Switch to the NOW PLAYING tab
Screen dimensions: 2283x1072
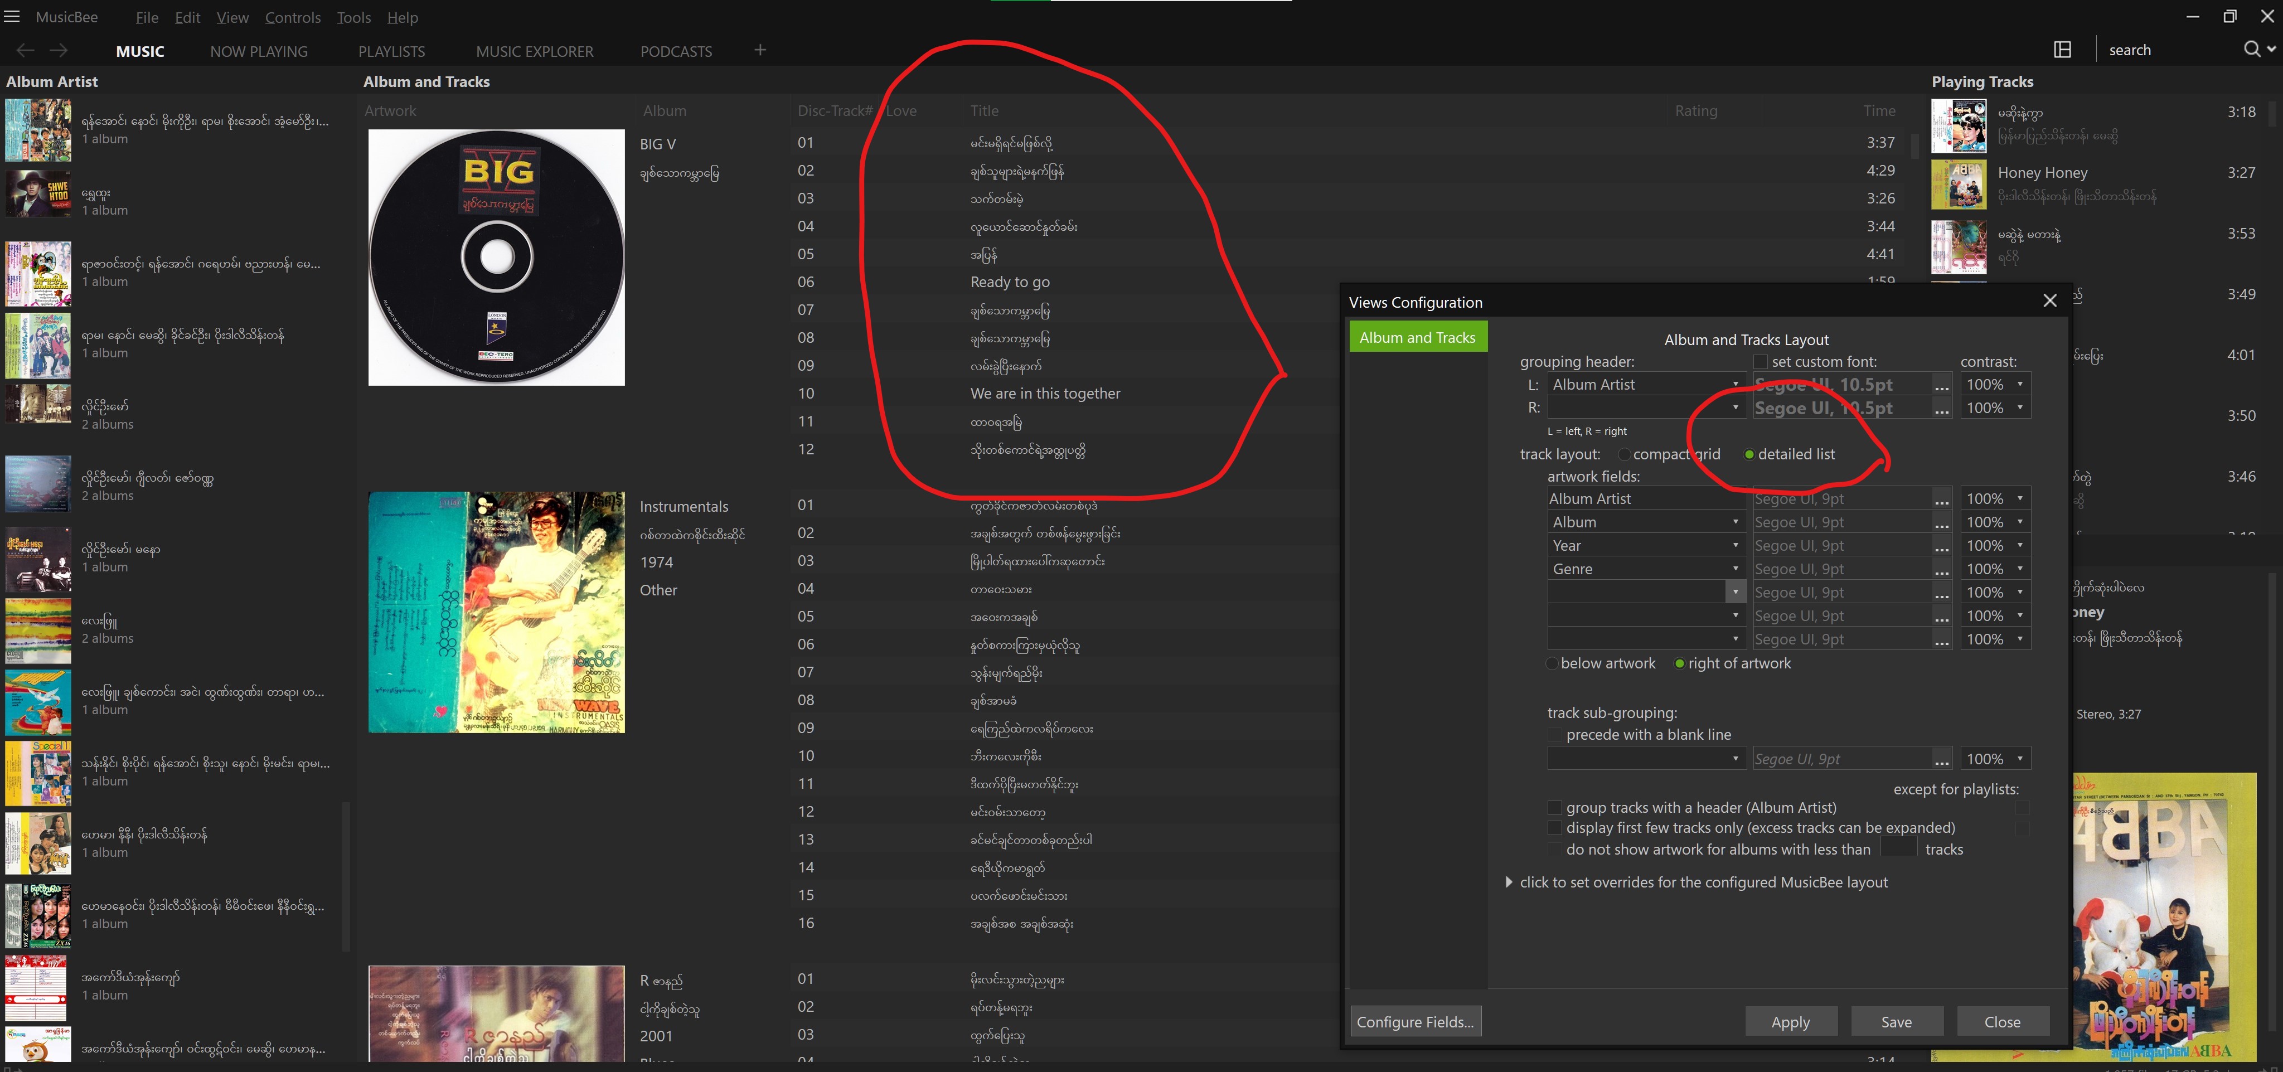click(259, 51)
